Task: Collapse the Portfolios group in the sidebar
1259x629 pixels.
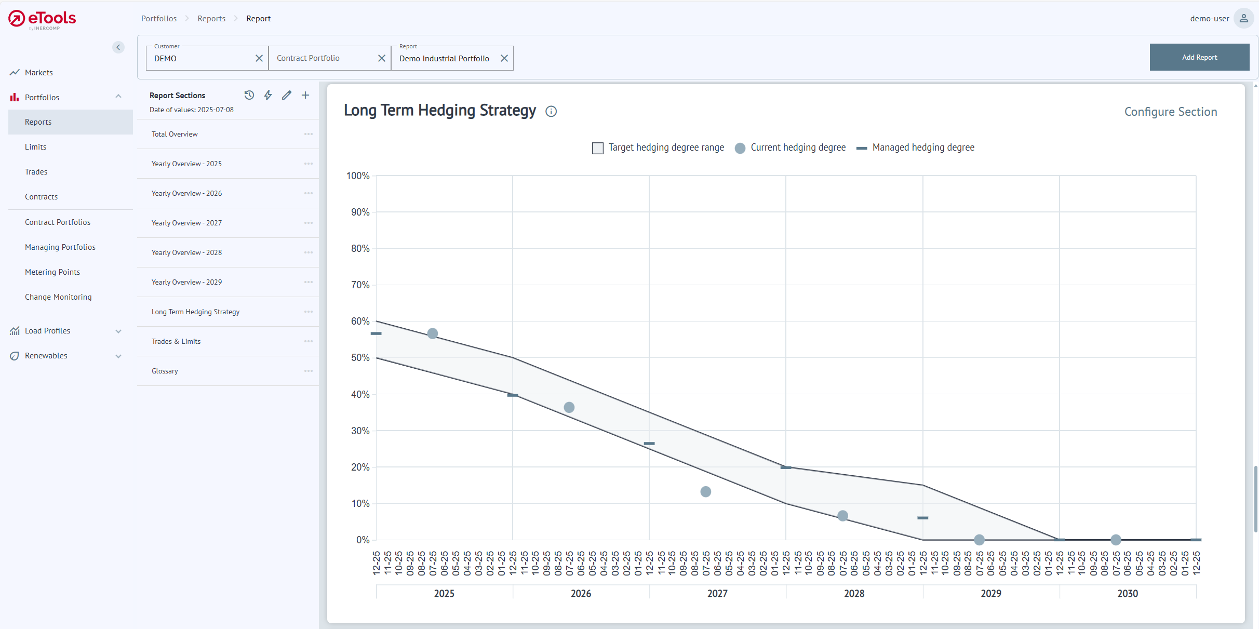Action: pyautogui.click(x=118, y=97)
